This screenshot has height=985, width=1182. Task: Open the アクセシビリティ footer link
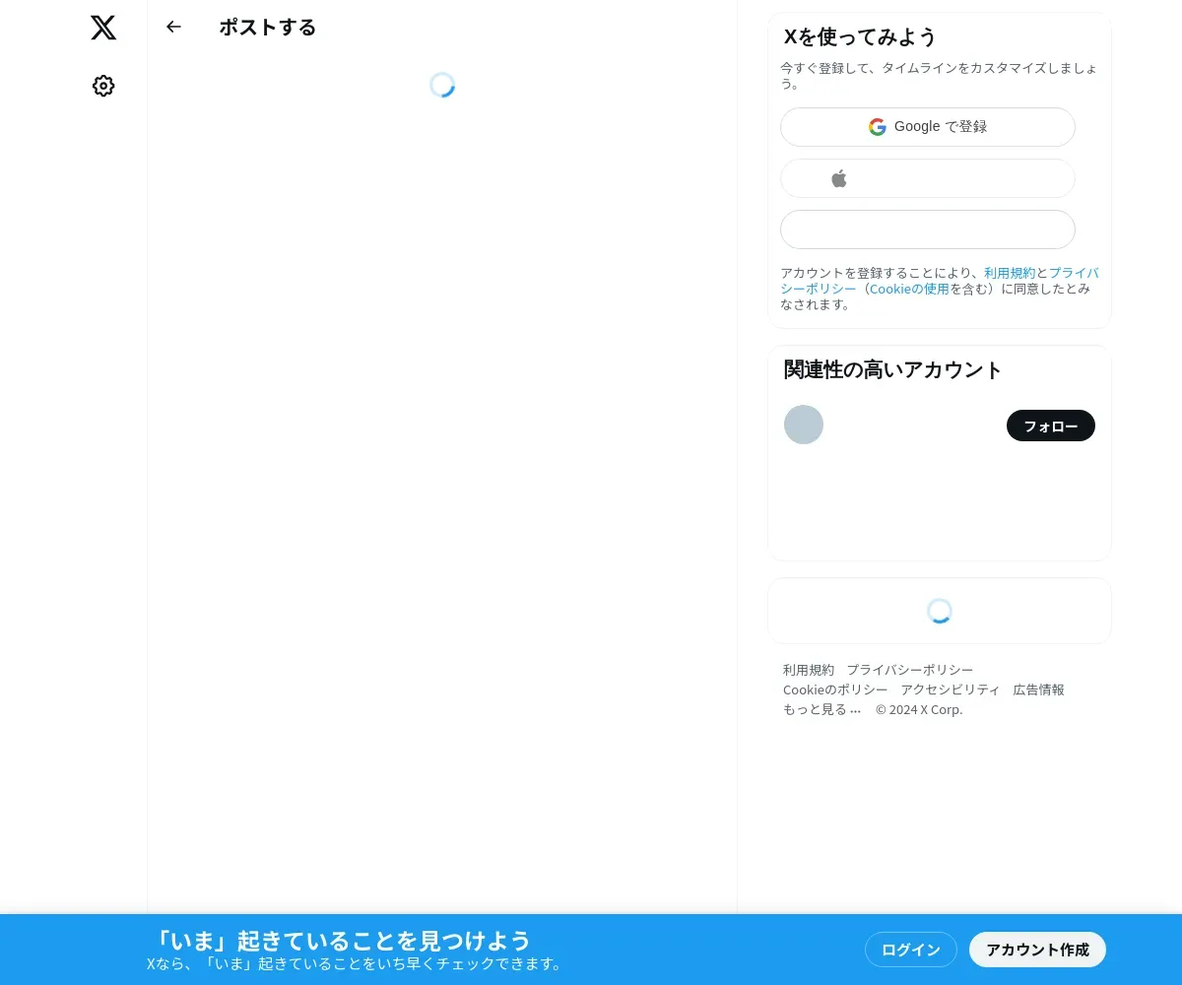[x=951, y=689]
